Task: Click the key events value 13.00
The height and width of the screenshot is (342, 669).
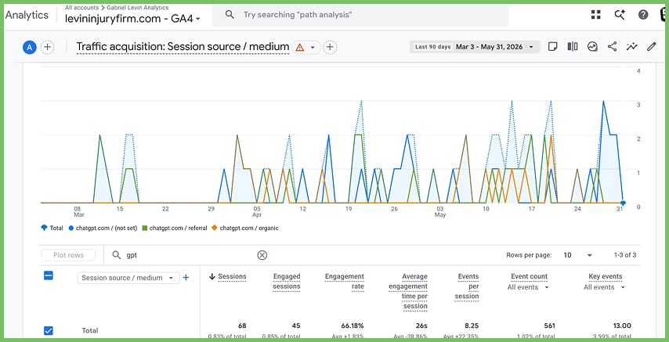Action: point(623,326)
